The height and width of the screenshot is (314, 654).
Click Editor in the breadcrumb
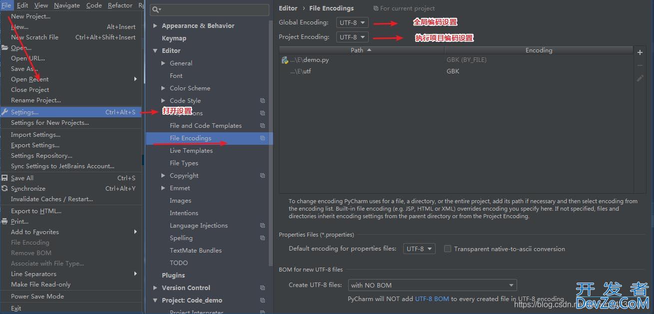[x=288, y=8]
